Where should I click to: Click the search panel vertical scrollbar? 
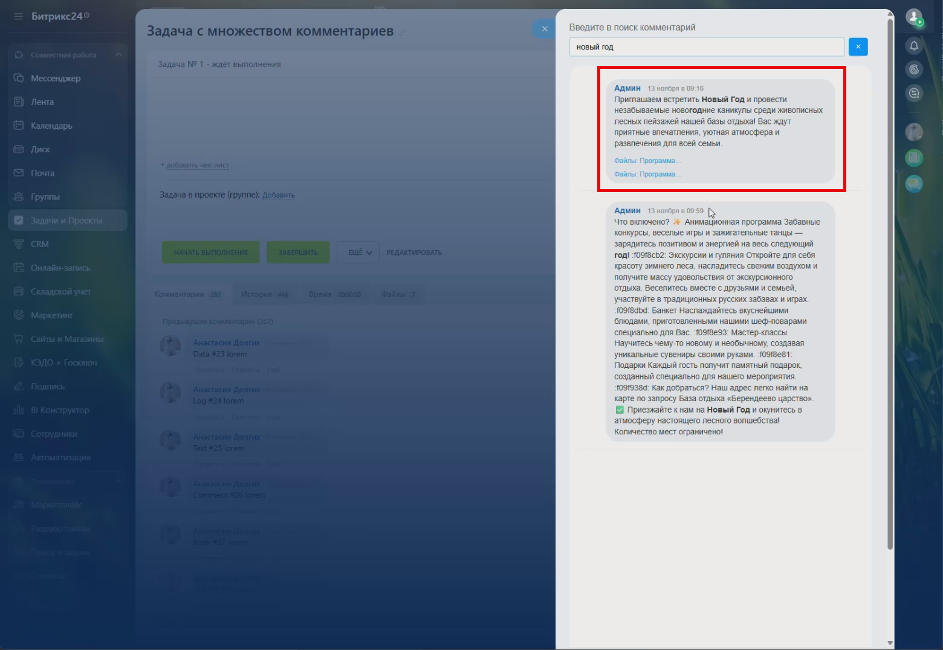[x=890, y=302]
